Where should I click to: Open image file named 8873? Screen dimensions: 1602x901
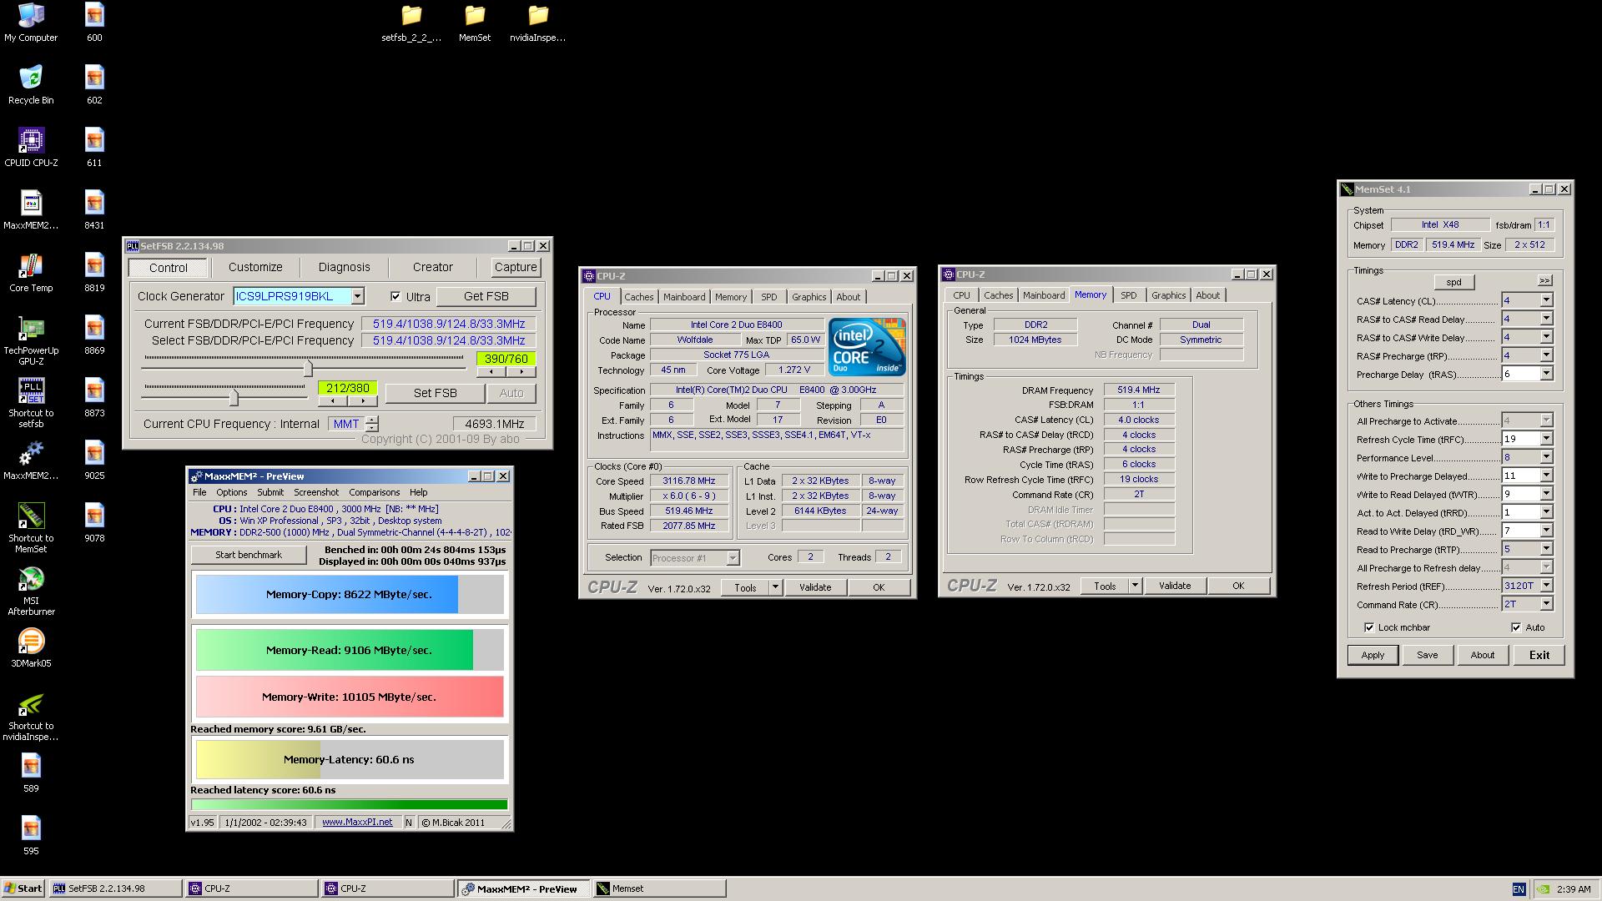pos(94,398)
